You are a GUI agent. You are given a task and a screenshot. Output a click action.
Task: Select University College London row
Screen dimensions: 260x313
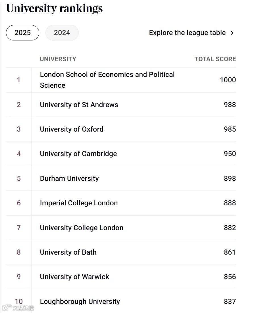coord(82,228)
